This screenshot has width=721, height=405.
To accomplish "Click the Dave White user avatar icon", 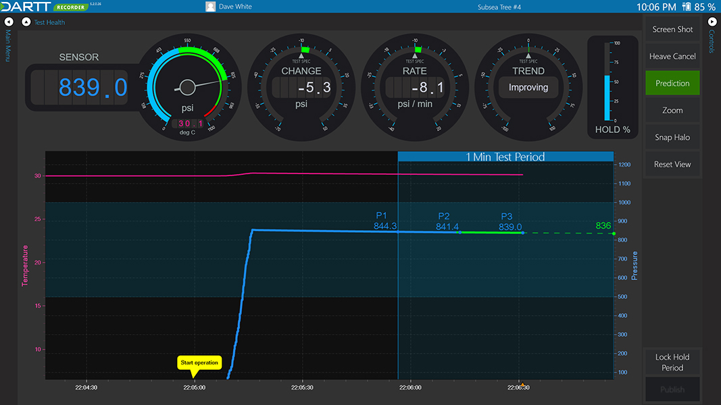I will (x=211, y=7).
